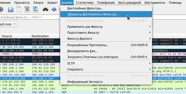Open the Инструменты menu
Viewport: 186px width, 94px height.
pyautogui.click(x=155, y=2)
